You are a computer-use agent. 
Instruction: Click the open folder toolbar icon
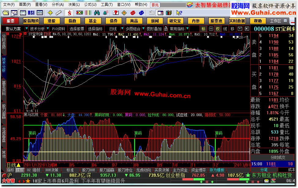point(6,13)
